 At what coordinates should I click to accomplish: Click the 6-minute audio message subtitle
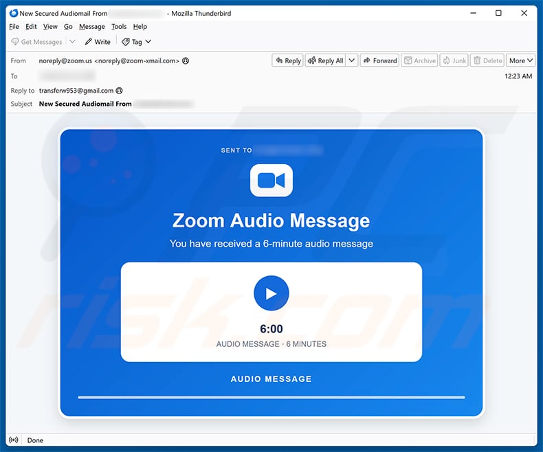[x=271, y=244]
